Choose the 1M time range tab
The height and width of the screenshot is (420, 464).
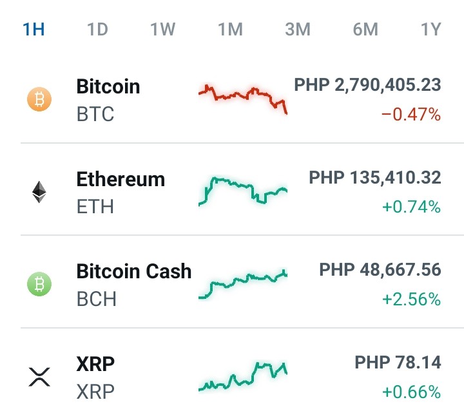pos(230,29)
